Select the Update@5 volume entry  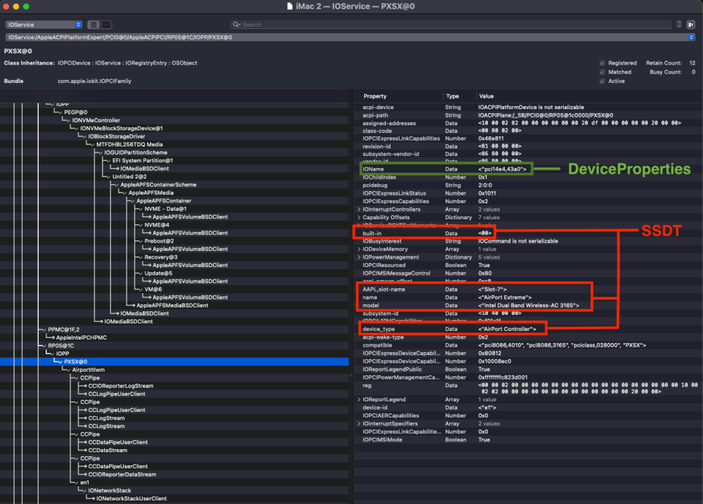pos(158,273)
